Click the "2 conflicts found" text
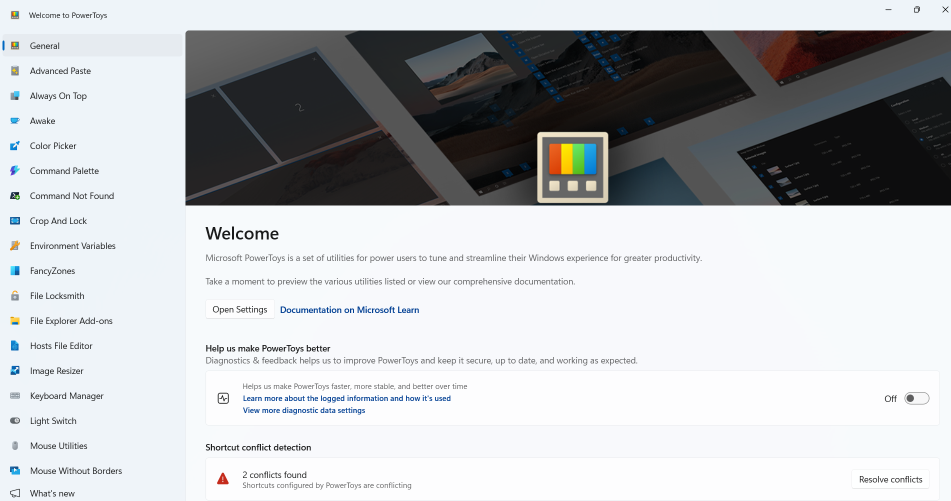This screenshot has height=501, width=951. (274, 474)
